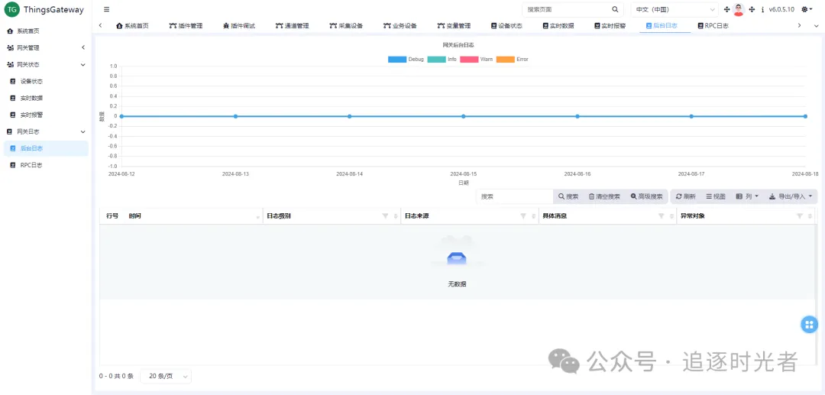This screenshot has width=825, height=395.
Task: Switch to the RPC日志 tab
Action: point(713,25)
